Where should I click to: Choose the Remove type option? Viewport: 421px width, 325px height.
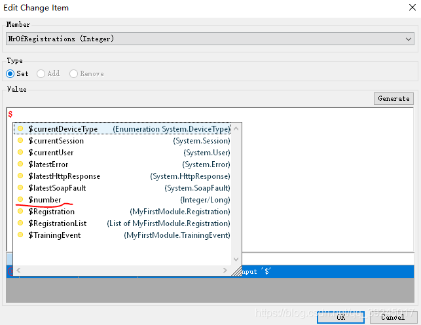click(x=73, y=74)
